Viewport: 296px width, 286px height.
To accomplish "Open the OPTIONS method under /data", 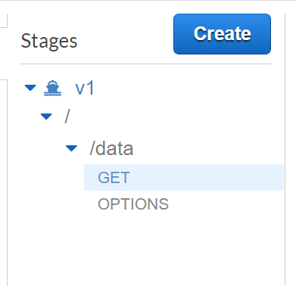I will click(x=133, y=204).
